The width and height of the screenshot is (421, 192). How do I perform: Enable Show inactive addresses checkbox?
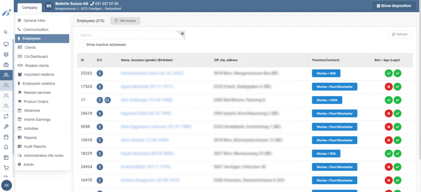click(x=82, y=45)
